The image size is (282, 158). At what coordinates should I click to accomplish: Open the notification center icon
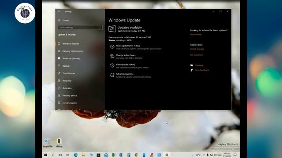pos(235,155)
